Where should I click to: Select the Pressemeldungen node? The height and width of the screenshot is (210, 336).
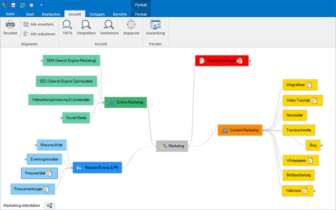point(33,189)
